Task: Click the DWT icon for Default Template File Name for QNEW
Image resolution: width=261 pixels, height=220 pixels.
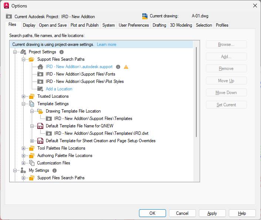Action: [x=40, y=126]
